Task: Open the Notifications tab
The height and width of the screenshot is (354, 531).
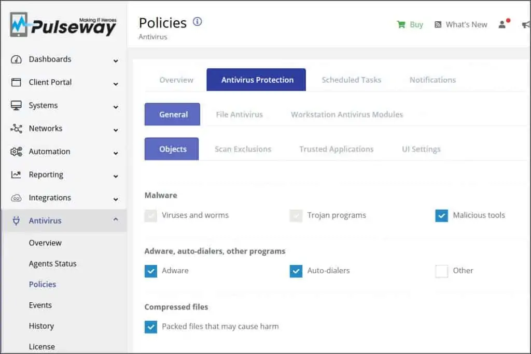Action: pyautogui.click(x=433, y=80)
